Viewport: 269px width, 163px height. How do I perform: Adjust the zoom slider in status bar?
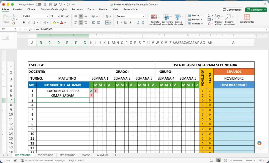point(243,160)
